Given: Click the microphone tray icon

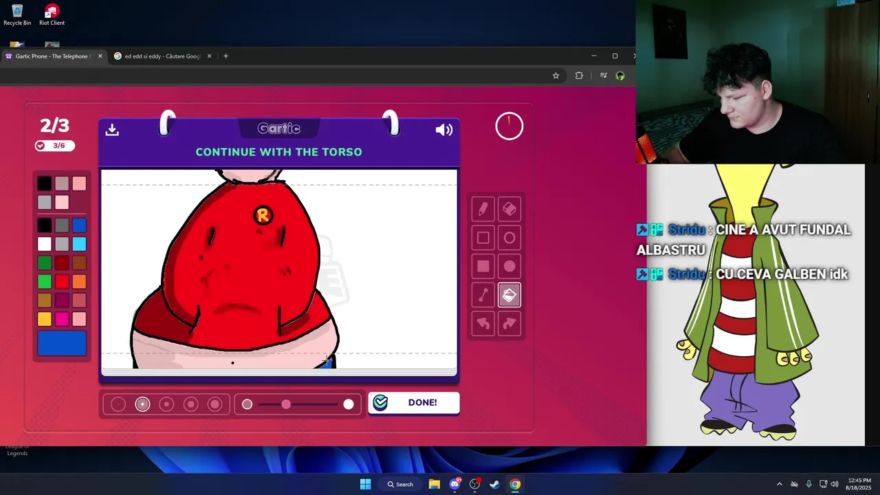Looking at the screenshot, I should click(x=808, y=484).
